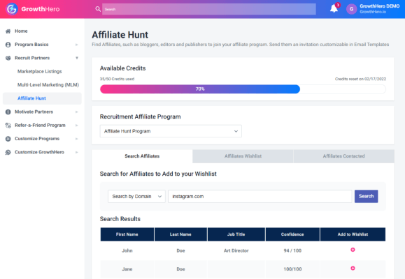Click the Art Director job title cell
The height and width of the screenshot is (279, 405).
[236, 250]
